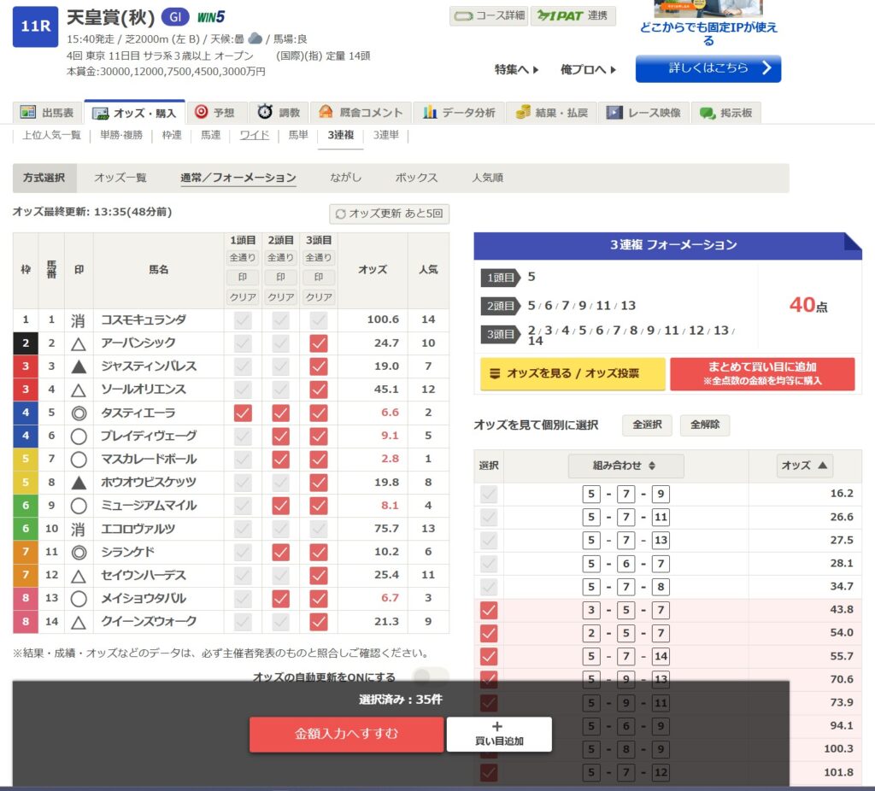Open 厩舎コメント horse icon tab
The width and height of the screenshot is (875, 791).
coord(326,113)
